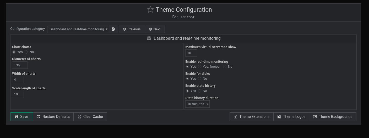Click the floppy disk icon on Save
Viewport: 369px width, 138px height.
[16, 117]
